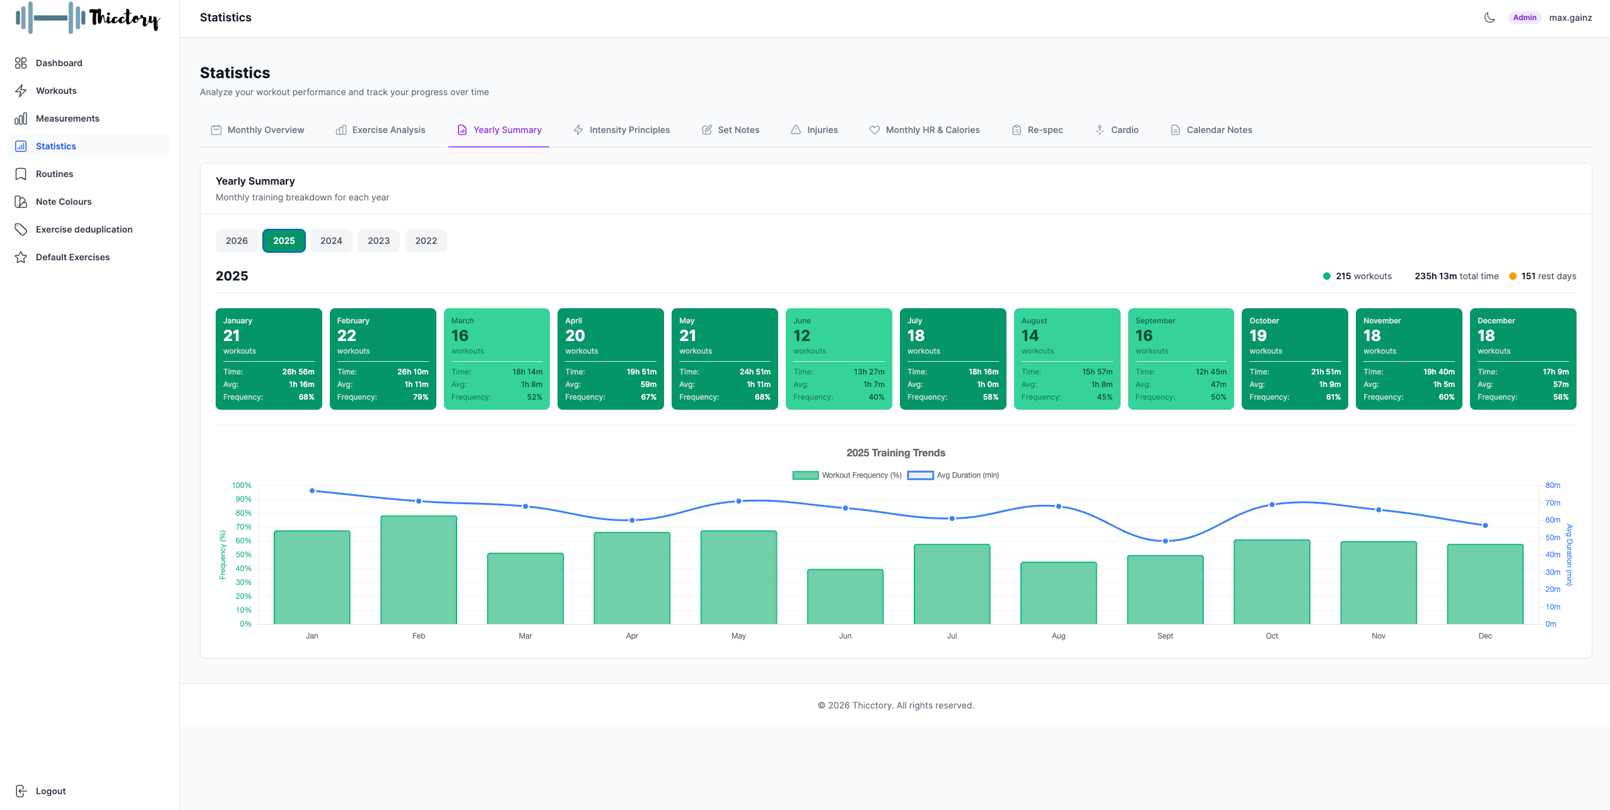Click the Workouts lightning bolt icon
1610x810 pixels.
(21, 91)
